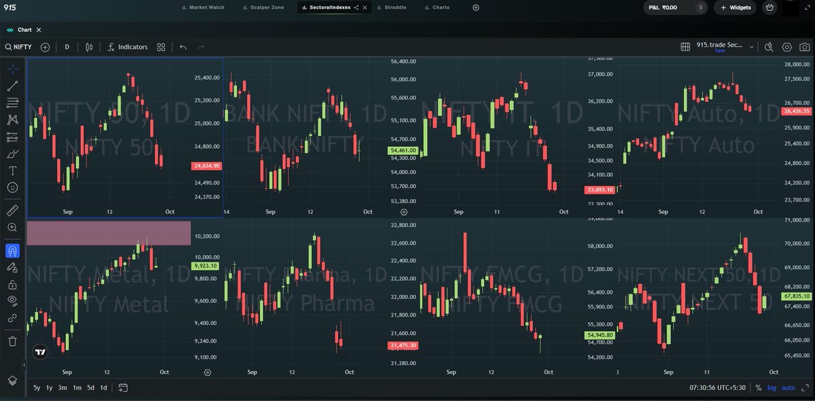815x401 pixels.
Task: Open the emoji and icons tool
Action: coord(12,187)
